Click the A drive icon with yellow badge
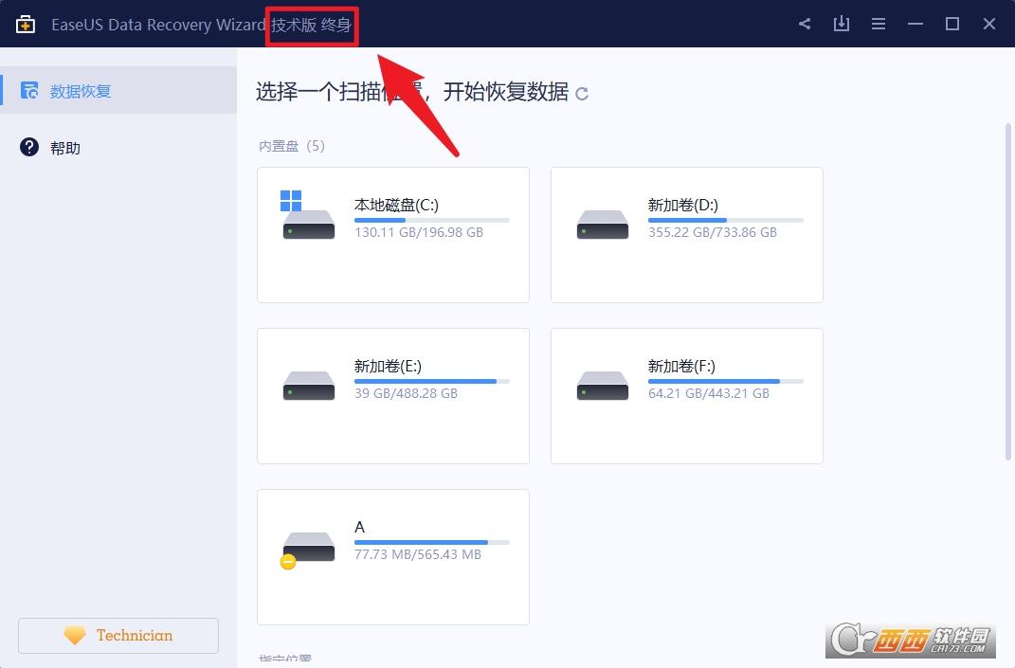Image resolution: width=1015 pixels, height=668 pixels. point(308,550)
